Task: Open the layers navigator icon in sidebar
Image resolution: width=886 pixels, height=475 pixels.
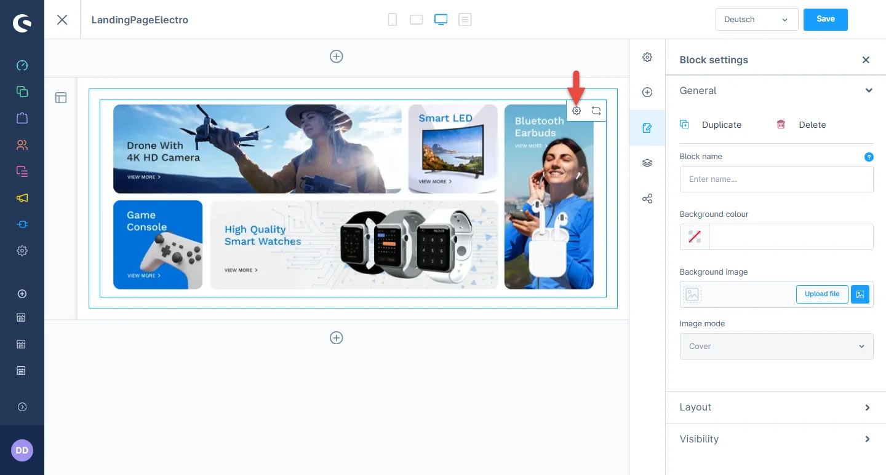Action: pos(647,163)
